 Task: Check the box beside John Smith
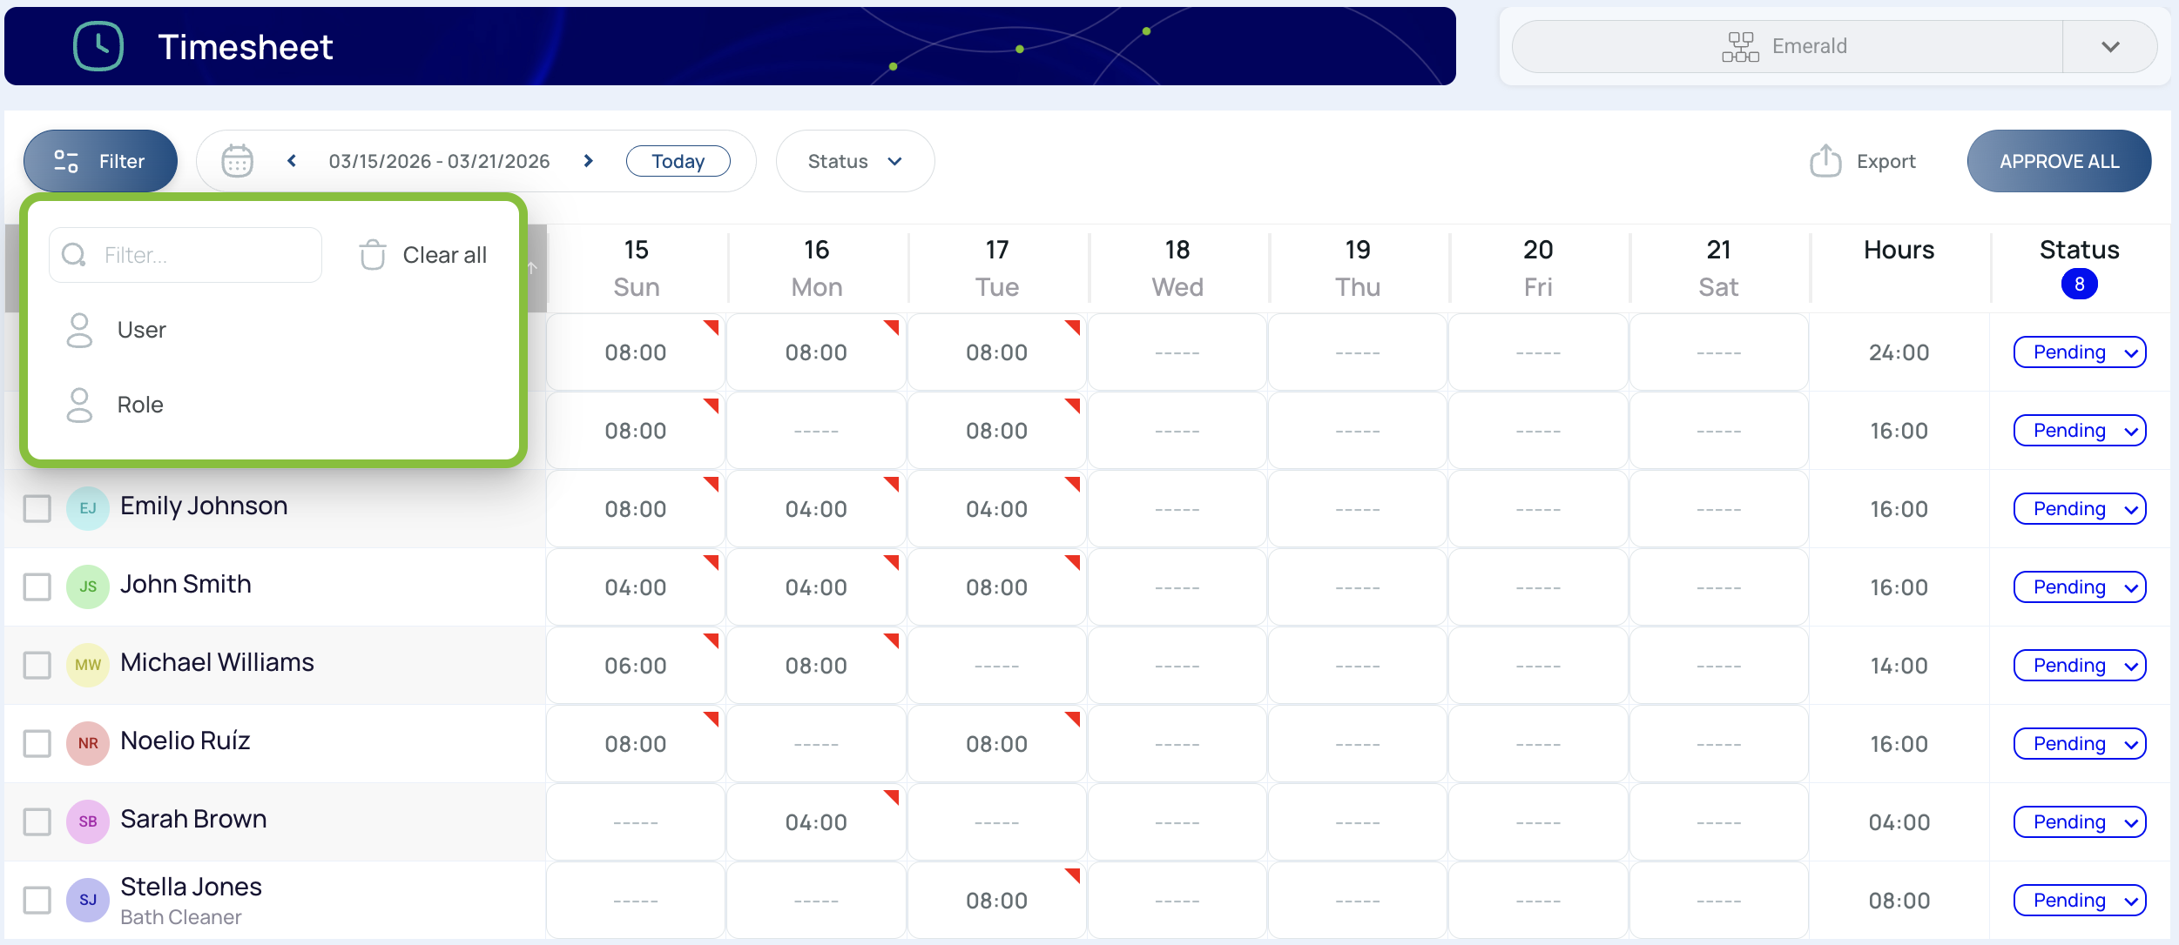pyautogui.click(x=37, y=586)
